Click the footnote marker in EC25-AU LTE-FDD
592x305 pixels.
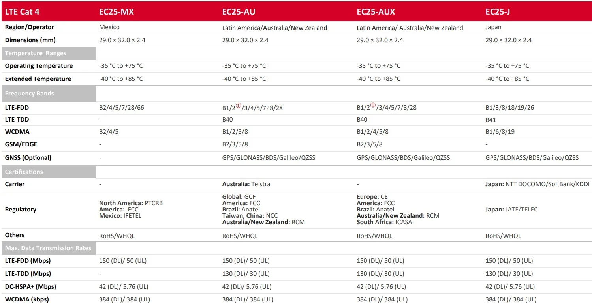[x=238, y=106]
